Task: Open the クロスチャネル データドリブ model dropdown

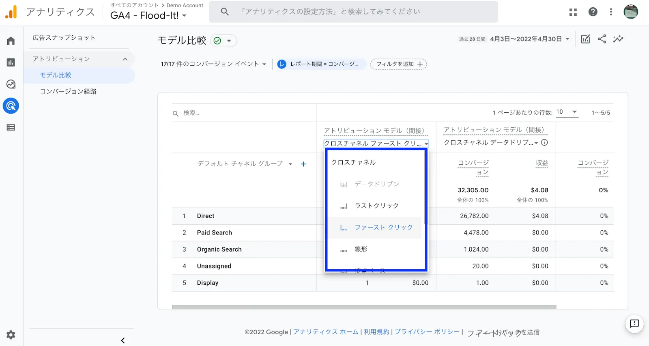Action: click(491, 142)
